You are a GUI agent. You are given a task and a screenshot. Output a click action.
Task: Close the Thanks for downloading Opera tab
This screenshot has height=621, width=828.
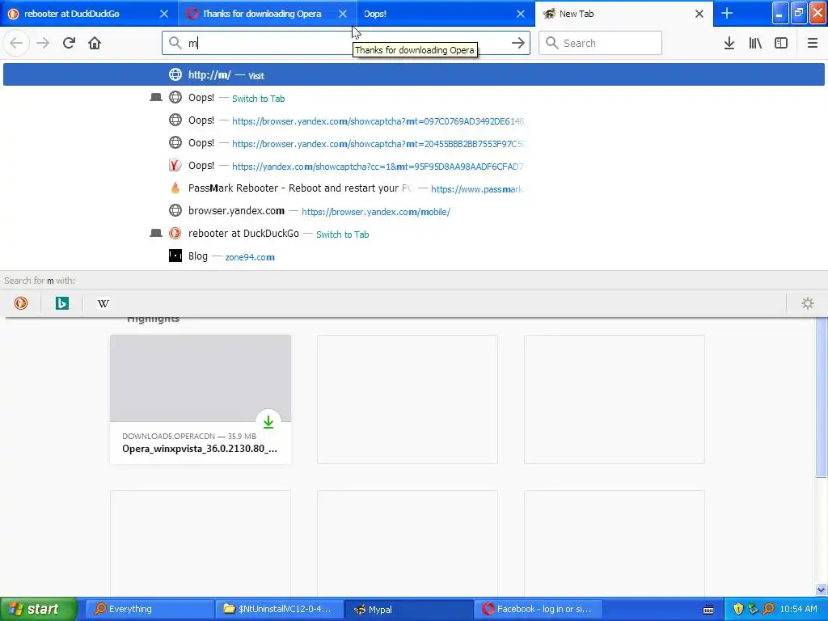tap(343, 14)
